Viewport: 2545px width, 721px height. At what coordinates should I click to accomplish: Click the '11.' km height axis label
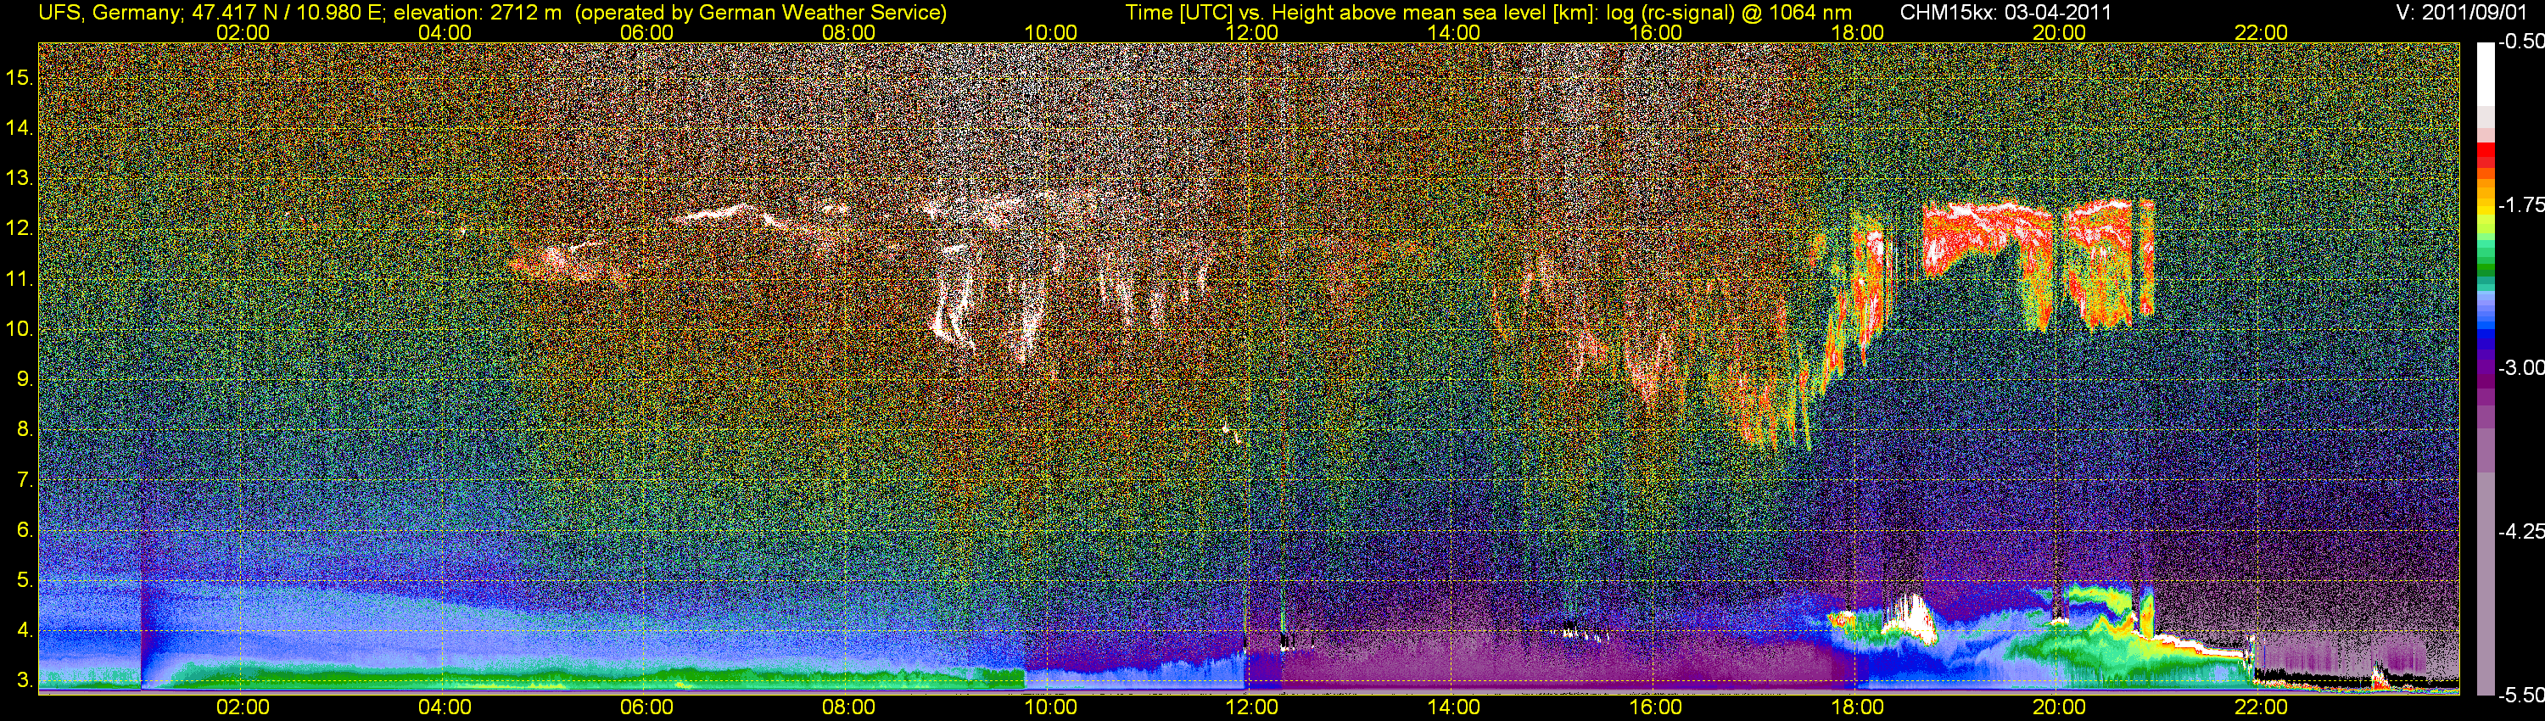click(x=20, y=278)
